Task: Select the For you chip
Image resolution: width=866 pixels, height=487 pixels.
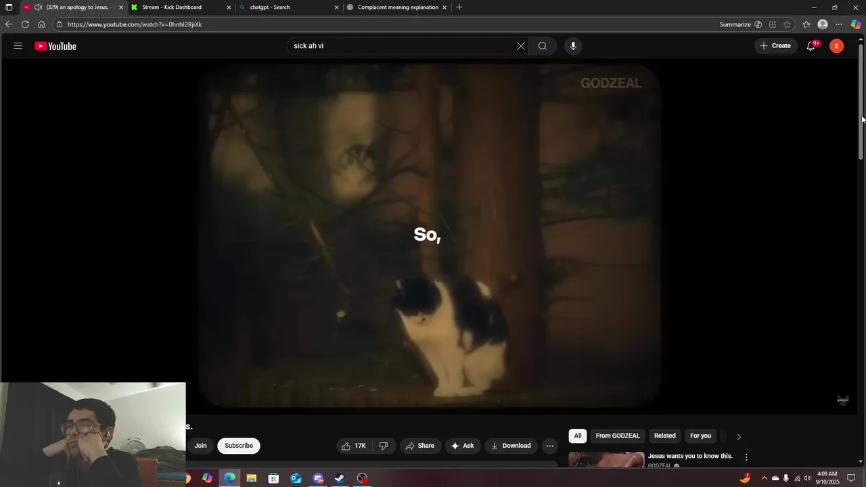Action: (x=700, y=436)
